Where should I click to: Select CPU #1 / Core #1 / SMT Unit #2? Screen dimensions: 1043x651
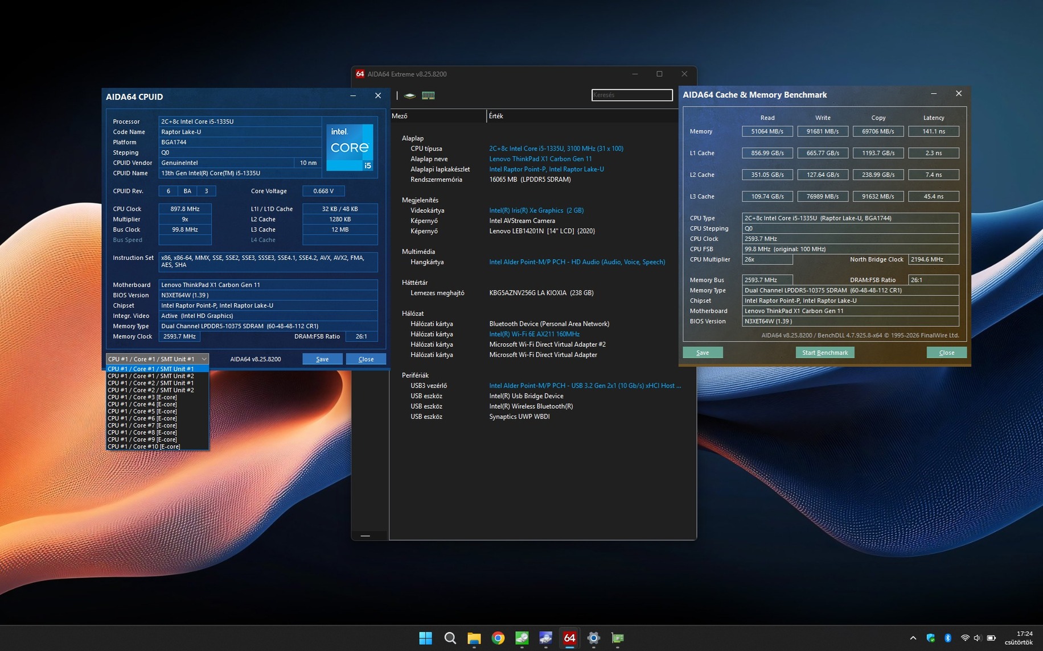click(157, 376)
